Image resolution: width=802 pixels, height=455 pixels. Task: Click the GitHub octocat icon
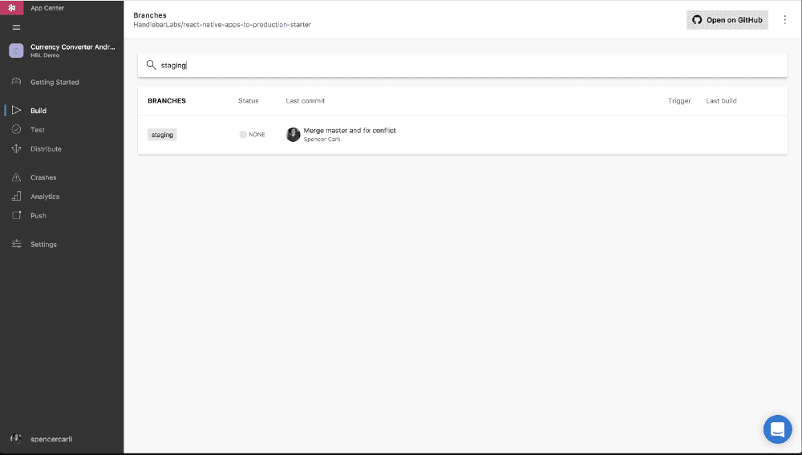(x=697, y=20)
